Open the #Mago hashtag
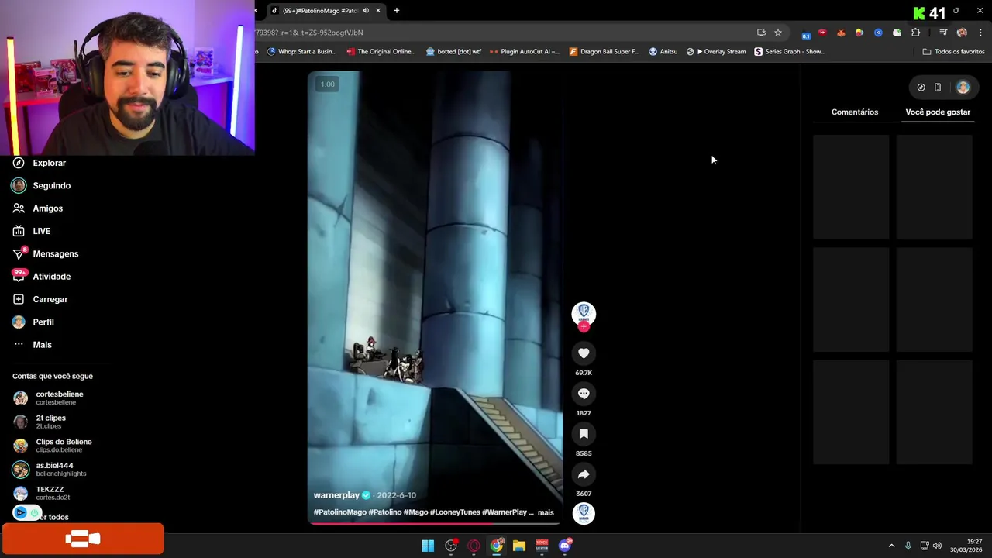This screenshot has height=558, width=992. pyautogui.click(x=415, y=512)
